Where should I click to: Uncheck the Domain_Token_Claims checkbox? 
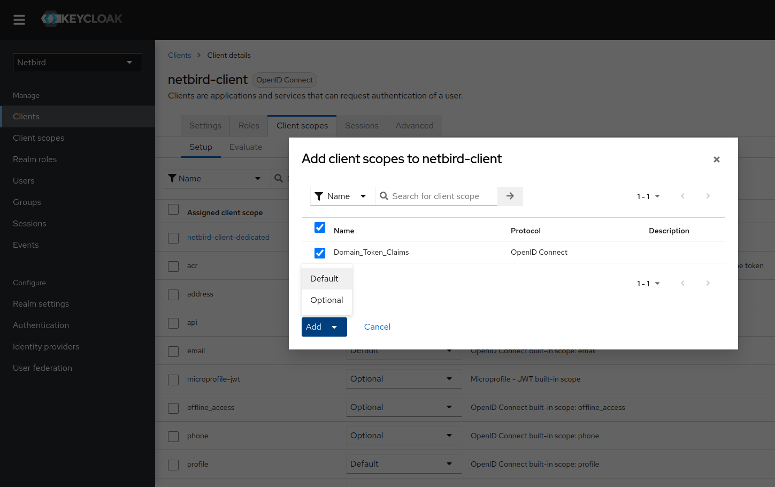320,253
